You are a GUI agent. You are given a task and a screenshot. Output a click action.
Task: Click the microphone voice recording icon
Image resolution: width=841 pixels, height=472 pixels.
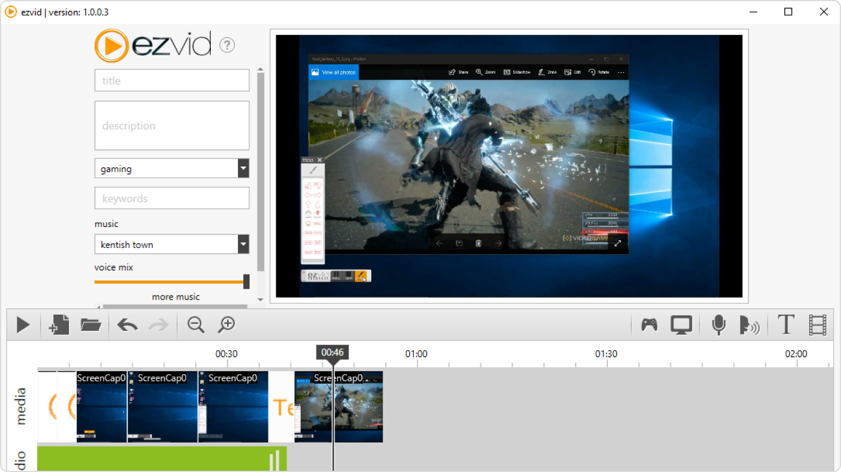(718, 324)
